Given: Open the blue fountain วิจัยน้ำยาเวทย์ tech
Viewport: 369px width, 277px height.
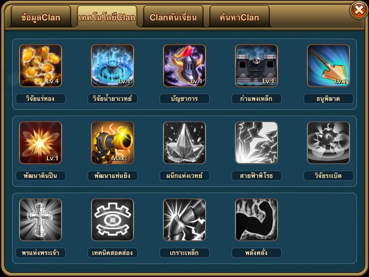Looking at the screenshot, I should (113, 65).
